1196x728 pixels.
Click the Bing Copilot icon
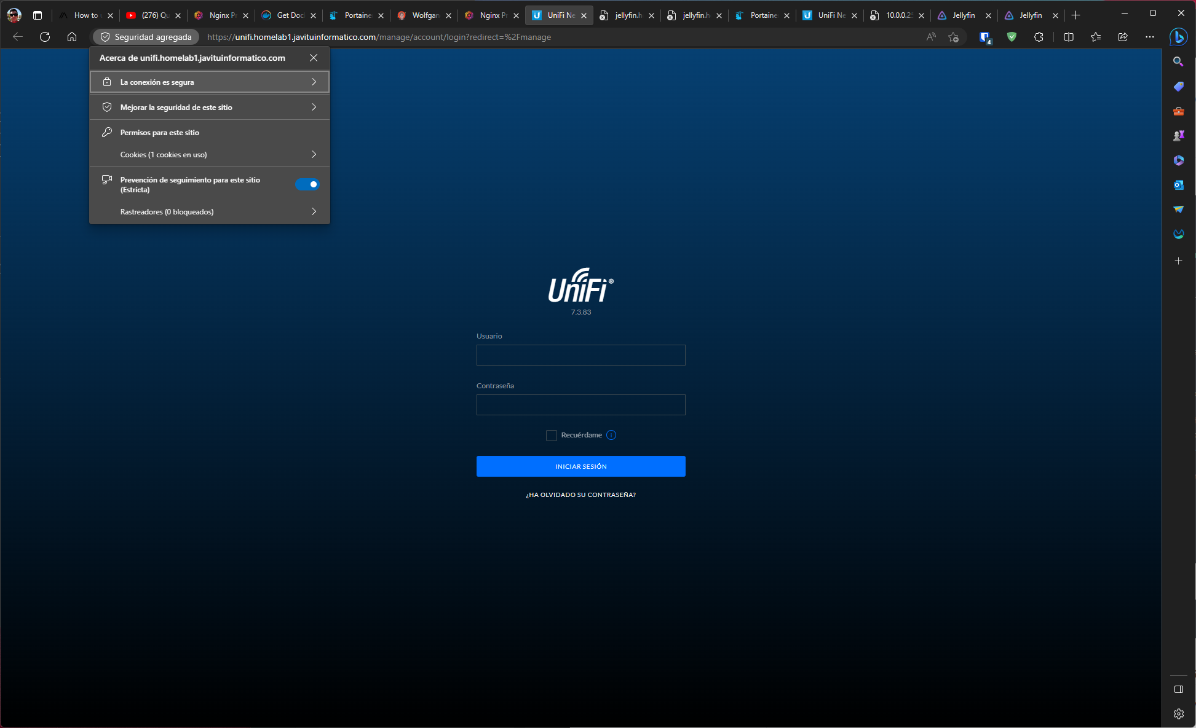point(1178,37)
